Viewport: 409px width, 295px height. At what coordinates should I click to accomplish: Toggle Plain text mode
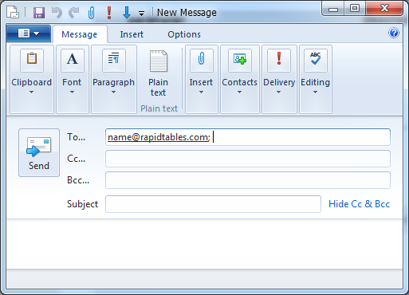[159, 73]
